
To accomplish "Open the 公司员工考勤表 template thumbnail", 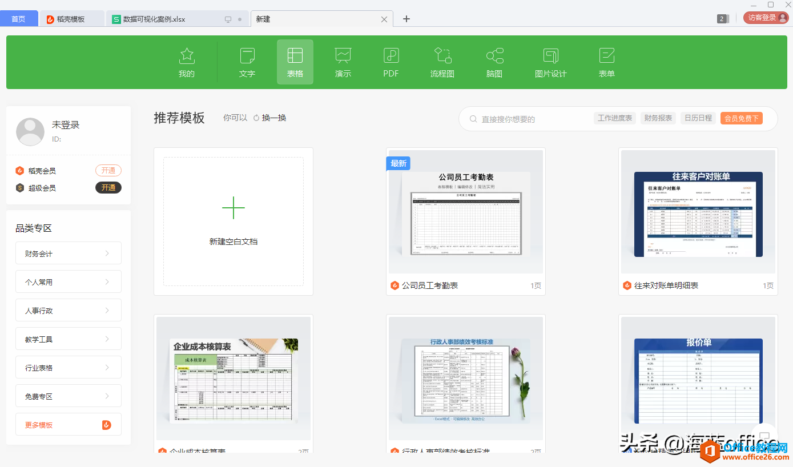I will (x=466, y=212).
